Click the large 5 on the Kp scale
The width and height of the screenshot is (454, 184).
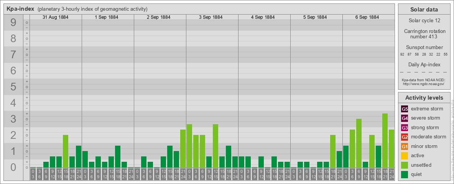click(x=13, y=87)
